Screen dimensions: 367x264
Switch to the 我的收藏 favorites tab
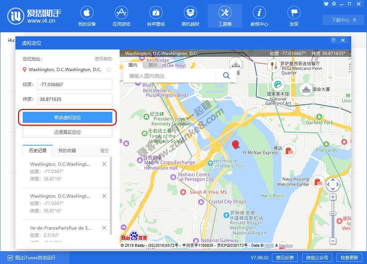tap(67, 150)
